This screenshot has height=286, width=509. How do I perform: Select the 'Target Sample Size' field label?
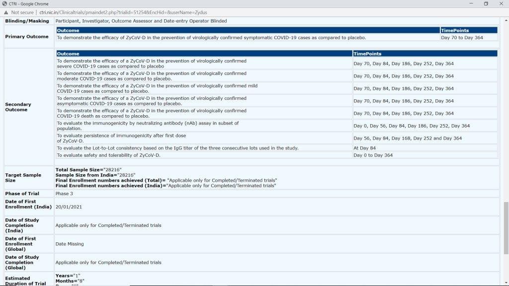[x=23, y=178]
